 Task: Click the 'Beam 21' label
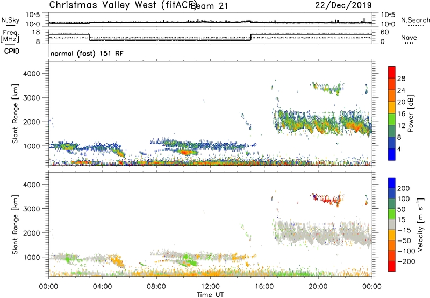(x=209, y=6)
